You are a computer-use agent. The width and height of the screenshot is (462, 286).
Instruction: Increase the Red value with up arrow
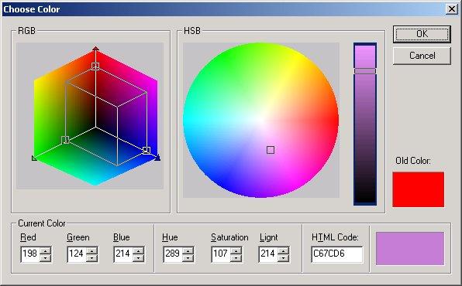(x=46, y=250)
